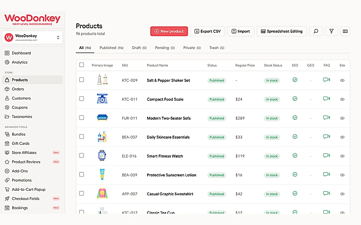Image resolution: width=361 pixels, height=225 pixels.
Task: Select the Products item in the sidebar
Action: 32,80
